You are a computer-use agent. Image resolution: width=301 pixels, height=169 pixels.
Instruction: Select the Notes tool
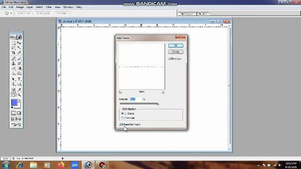tap(14, 90)
